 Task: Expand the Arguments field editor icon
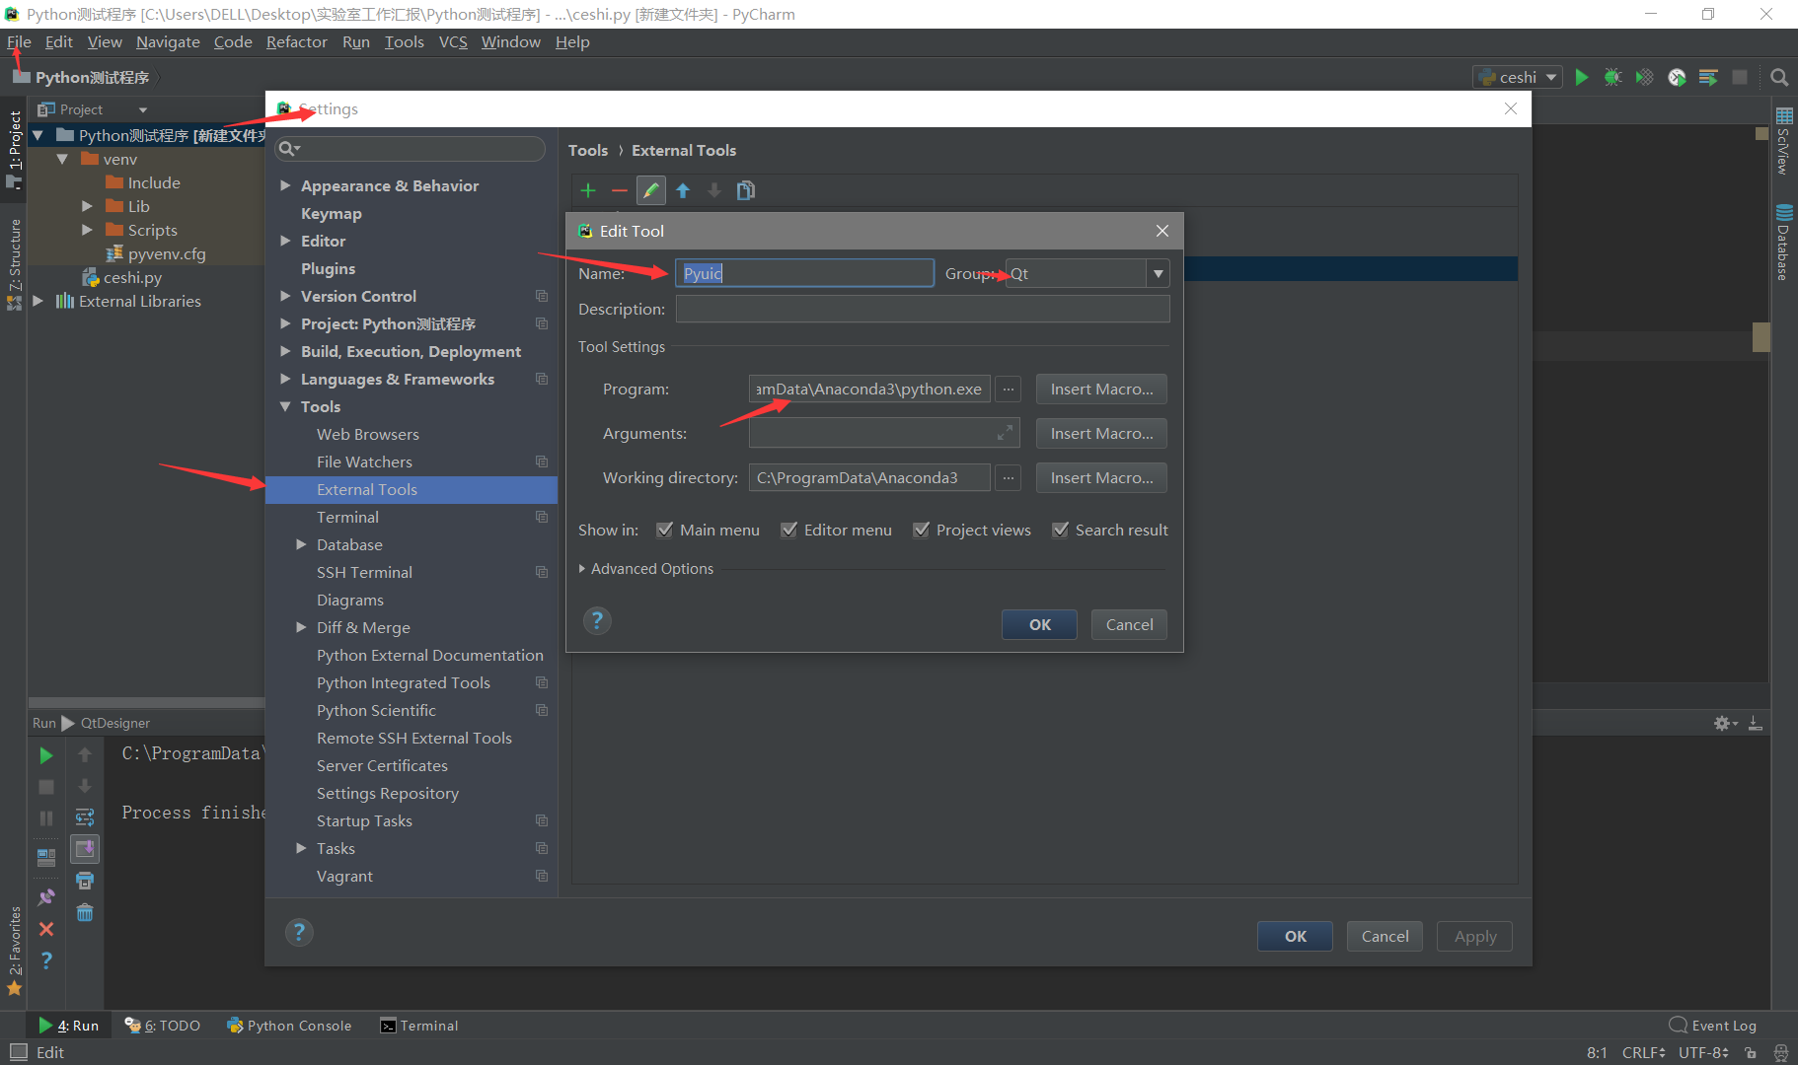1005,433
